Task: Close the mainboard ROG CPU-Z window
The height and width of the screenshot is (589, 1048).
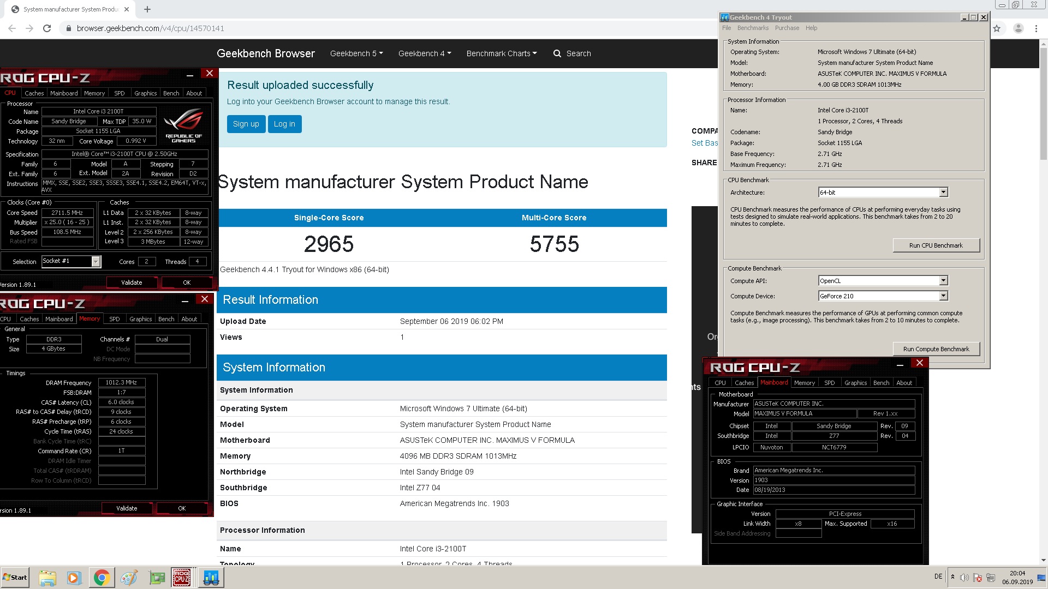Action: pos(920,363)
